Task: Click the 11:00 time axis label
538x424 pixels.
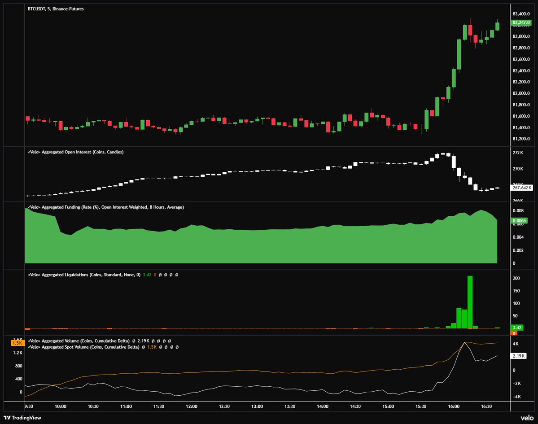Action: 126,407
